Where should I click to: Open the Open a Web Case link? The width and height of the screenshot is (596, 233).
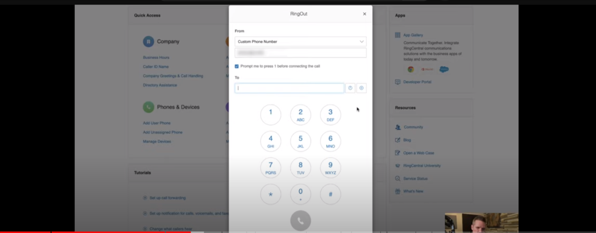click(419, 153)
